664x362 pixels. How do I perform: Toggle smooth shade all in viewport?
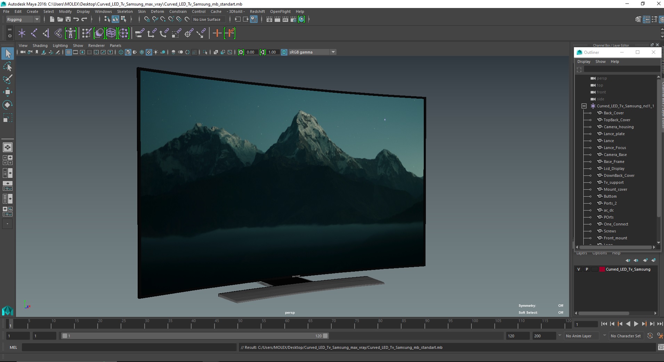tap(128, 52)
